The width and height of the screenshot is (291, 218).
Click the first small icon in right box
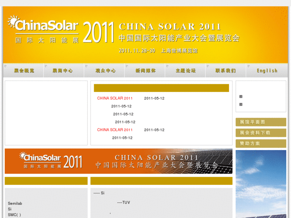point(241,96)
